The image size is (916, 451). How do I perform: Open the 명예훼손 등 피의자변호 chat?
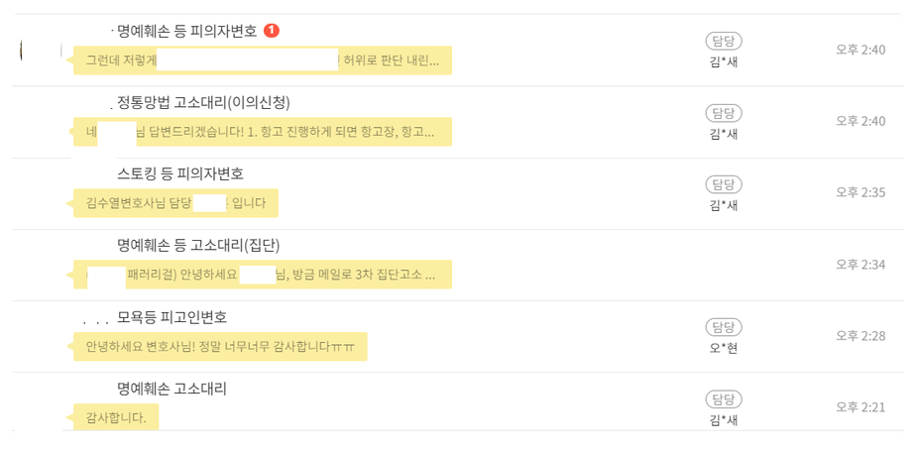click(x=186, y=31)
